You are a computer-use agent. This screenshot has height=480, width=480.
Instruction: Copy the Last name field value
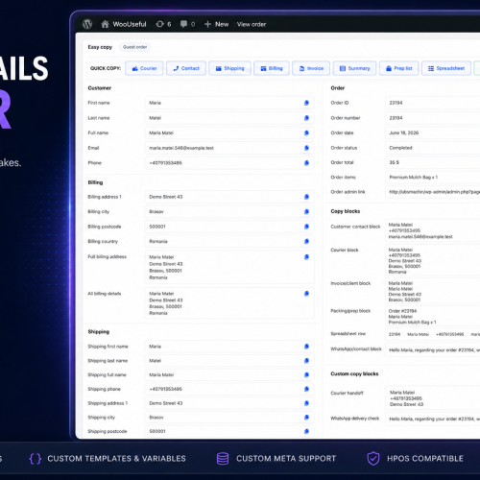[306, 118]
